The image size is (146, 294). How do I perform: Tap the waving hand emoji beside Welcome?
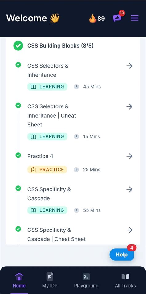pyautogui.click(x=55, y=18)
